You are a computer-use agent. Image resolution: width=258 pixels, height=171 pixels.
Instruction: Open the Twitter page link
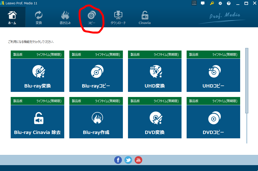128,160
